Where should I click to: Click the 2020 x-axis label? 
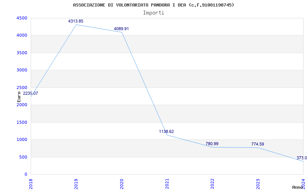[x=121, y=184]
